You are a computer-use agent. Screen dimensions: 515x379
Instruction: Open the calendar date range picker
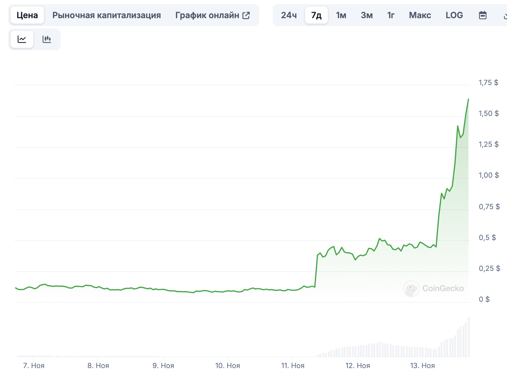point(483,15)
